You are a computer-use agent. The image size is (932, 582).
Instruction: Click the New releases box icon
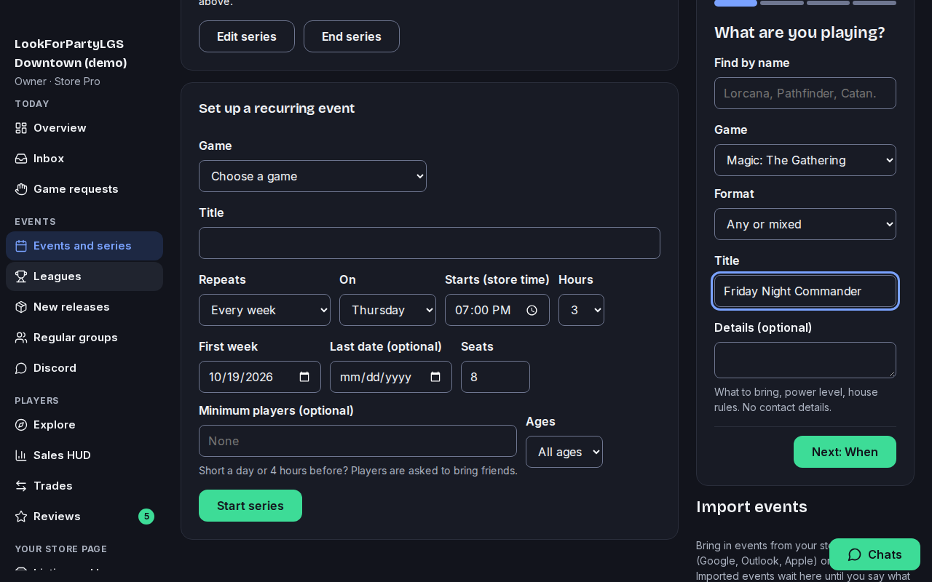tap(21, 307)
